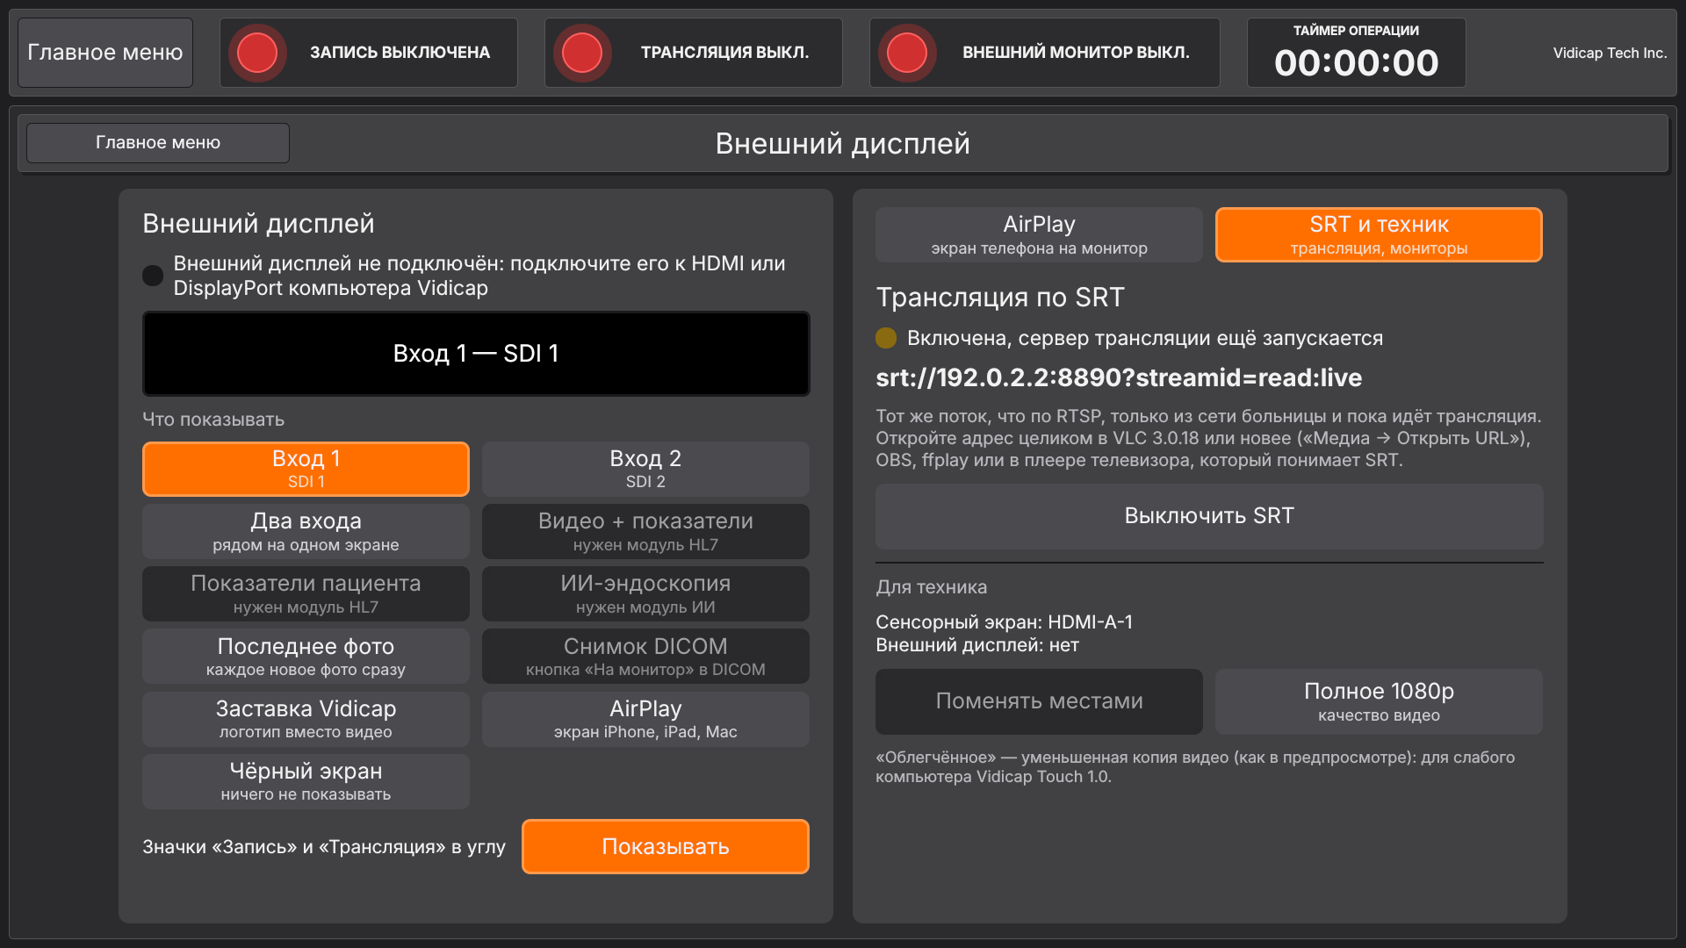Click the red external monitor status circle
The height and width of the screenshot is (948, 1686).
(907, 53)
